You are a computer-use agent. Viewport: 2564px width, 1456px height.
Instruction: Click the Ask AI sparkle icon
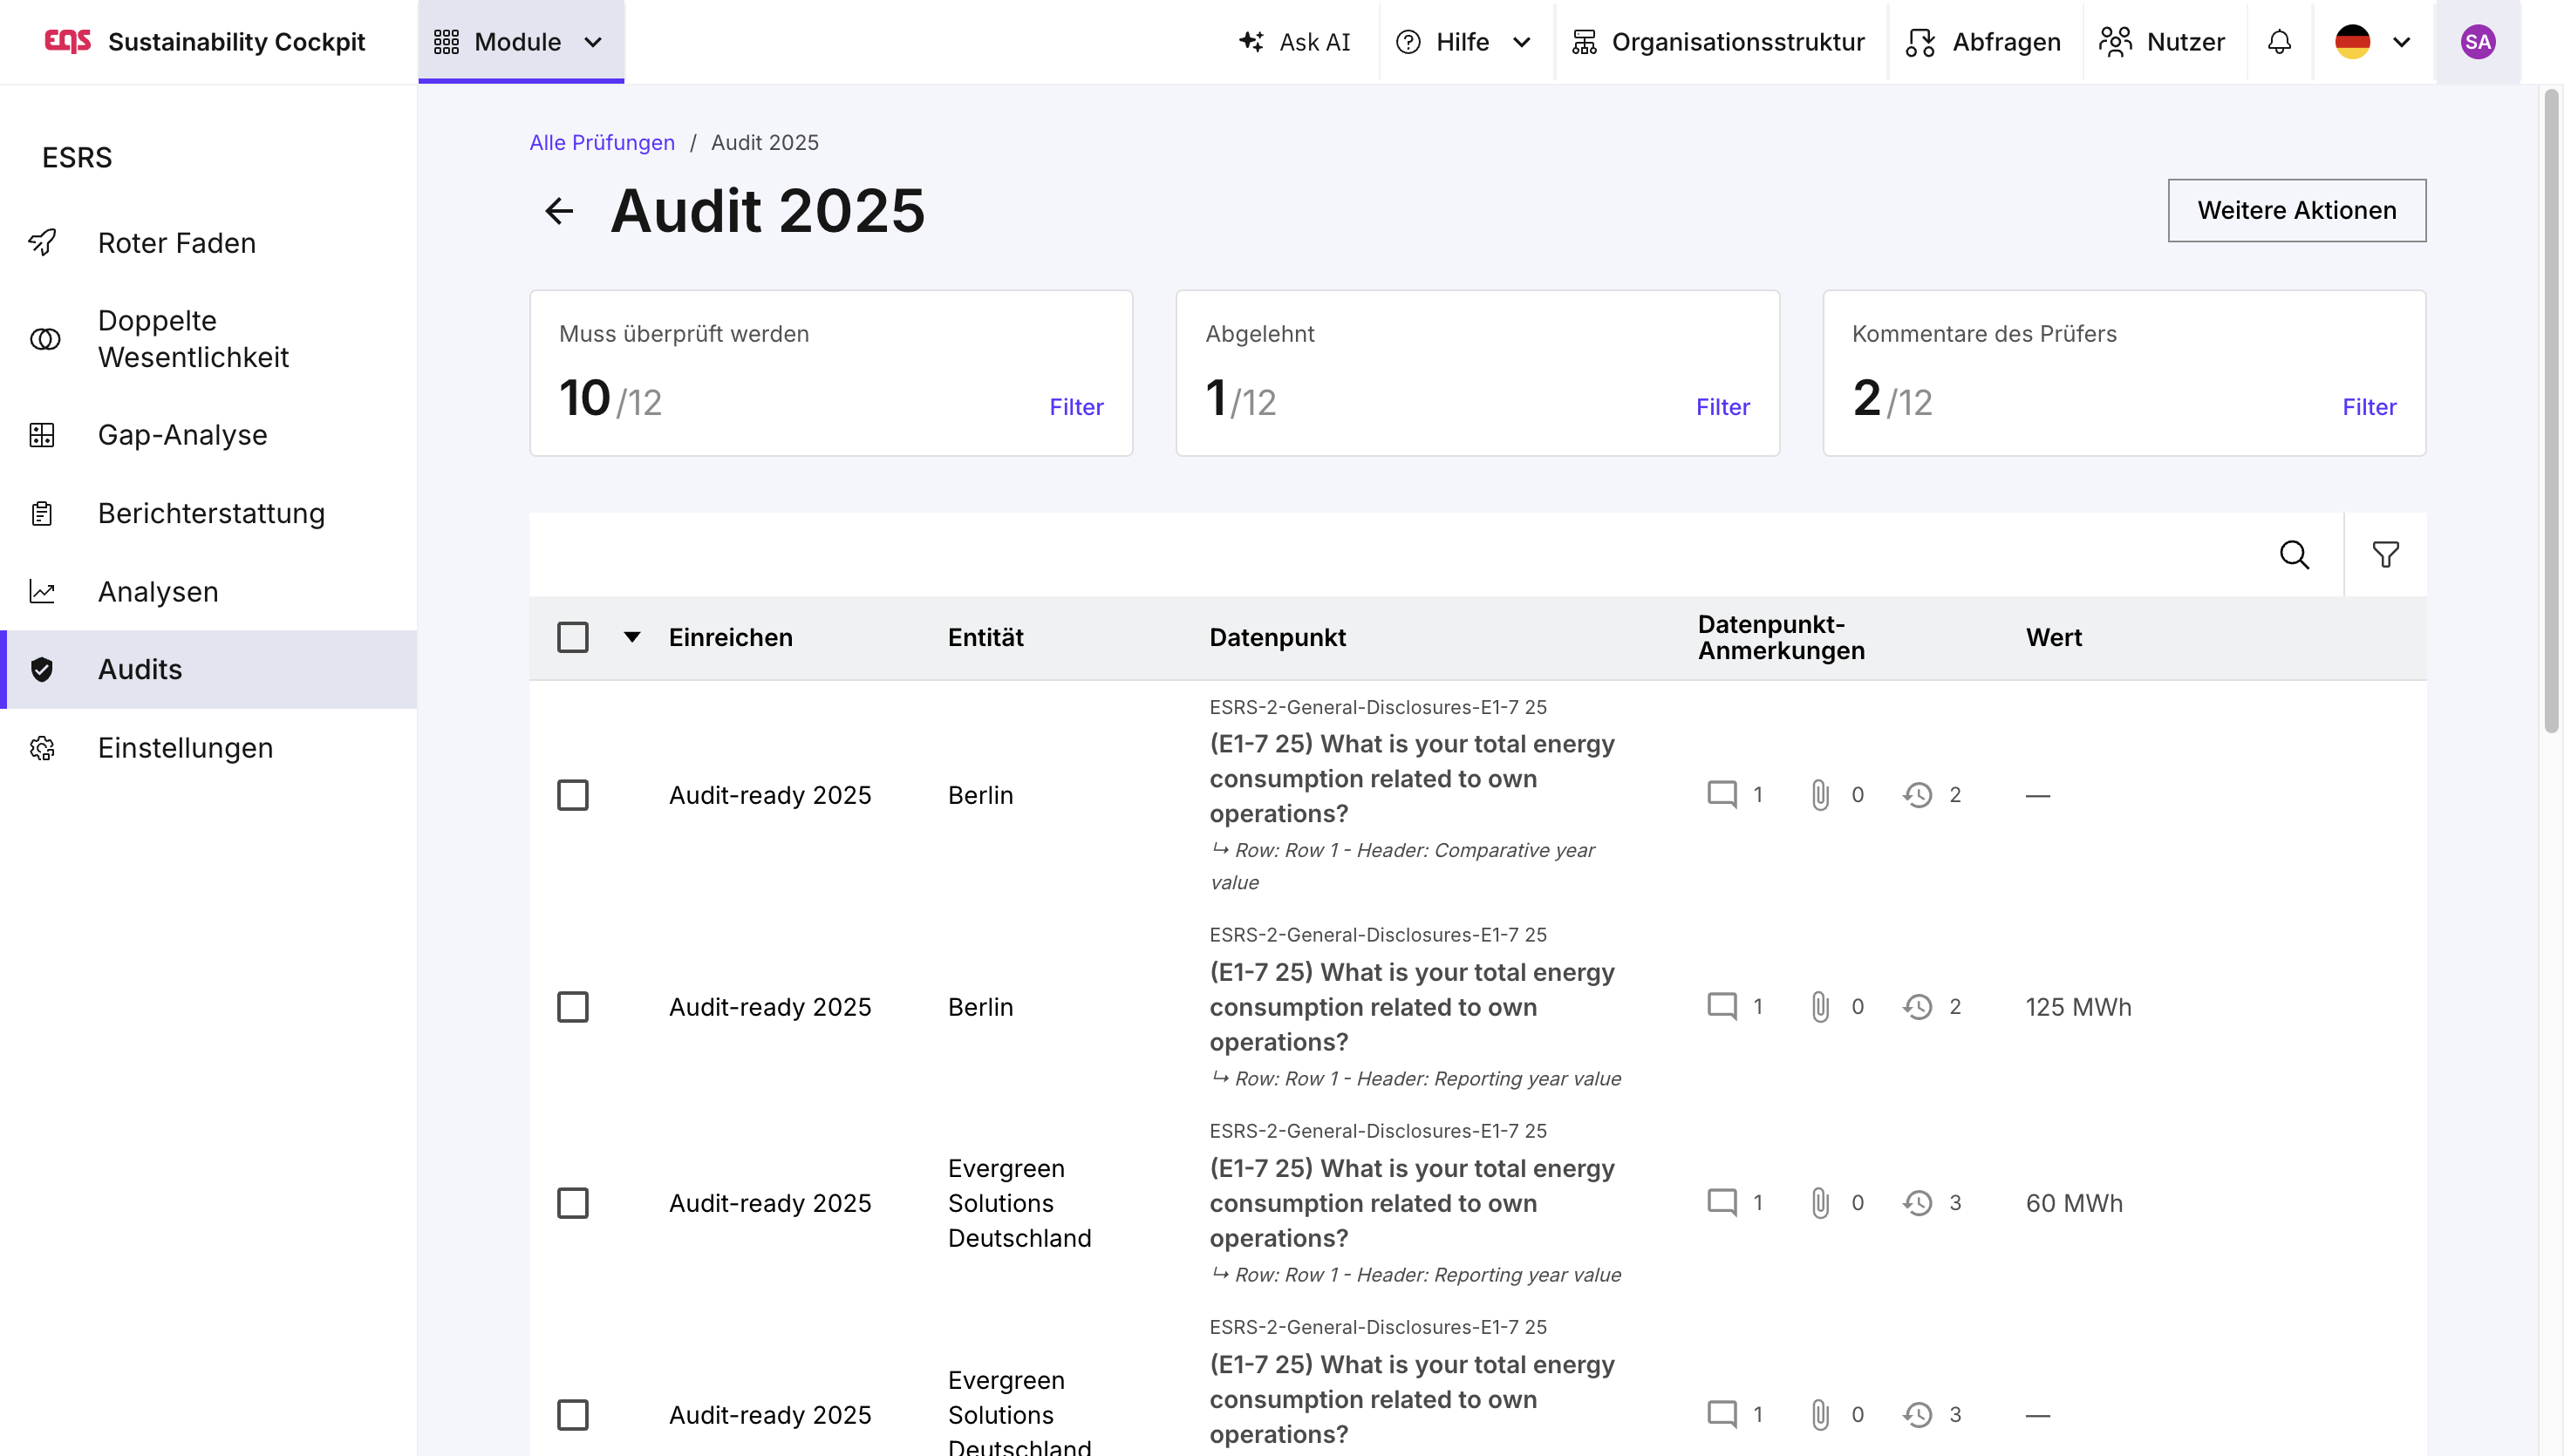coord(1251,41)
